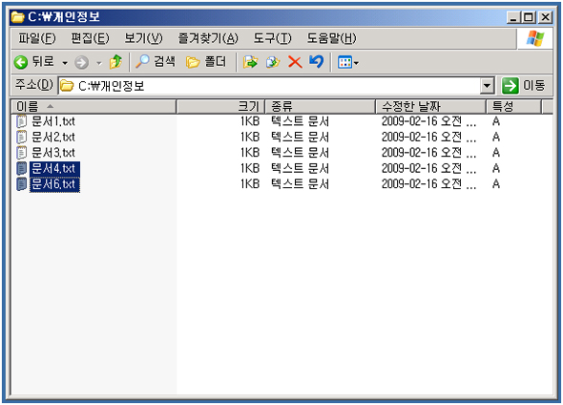Image resolution: width=563 pixels, height=405 pixels.
Task: Open the Back history dropdown arrow
Action: coord(65,63)
